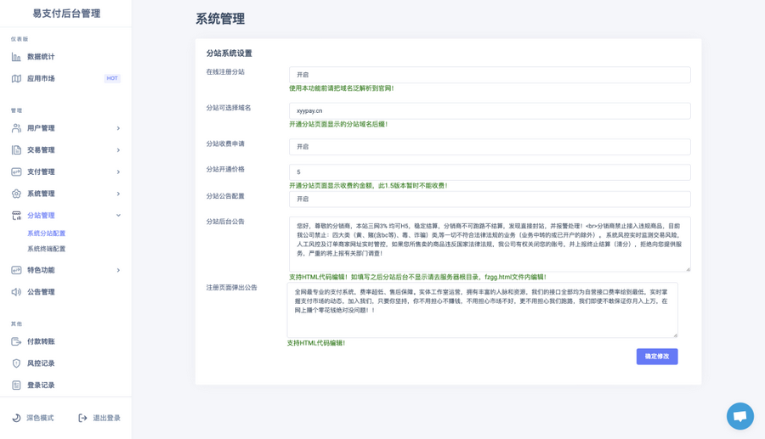Click the 系统管理 gear icon
The width and height of the screenshot is (765, 439).
tap(16, 194)
